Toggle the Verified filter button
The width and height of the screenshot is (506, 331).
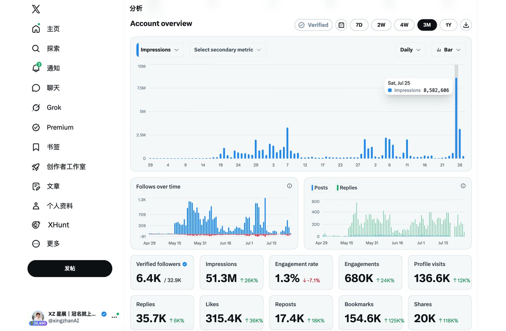click(314, 25)
